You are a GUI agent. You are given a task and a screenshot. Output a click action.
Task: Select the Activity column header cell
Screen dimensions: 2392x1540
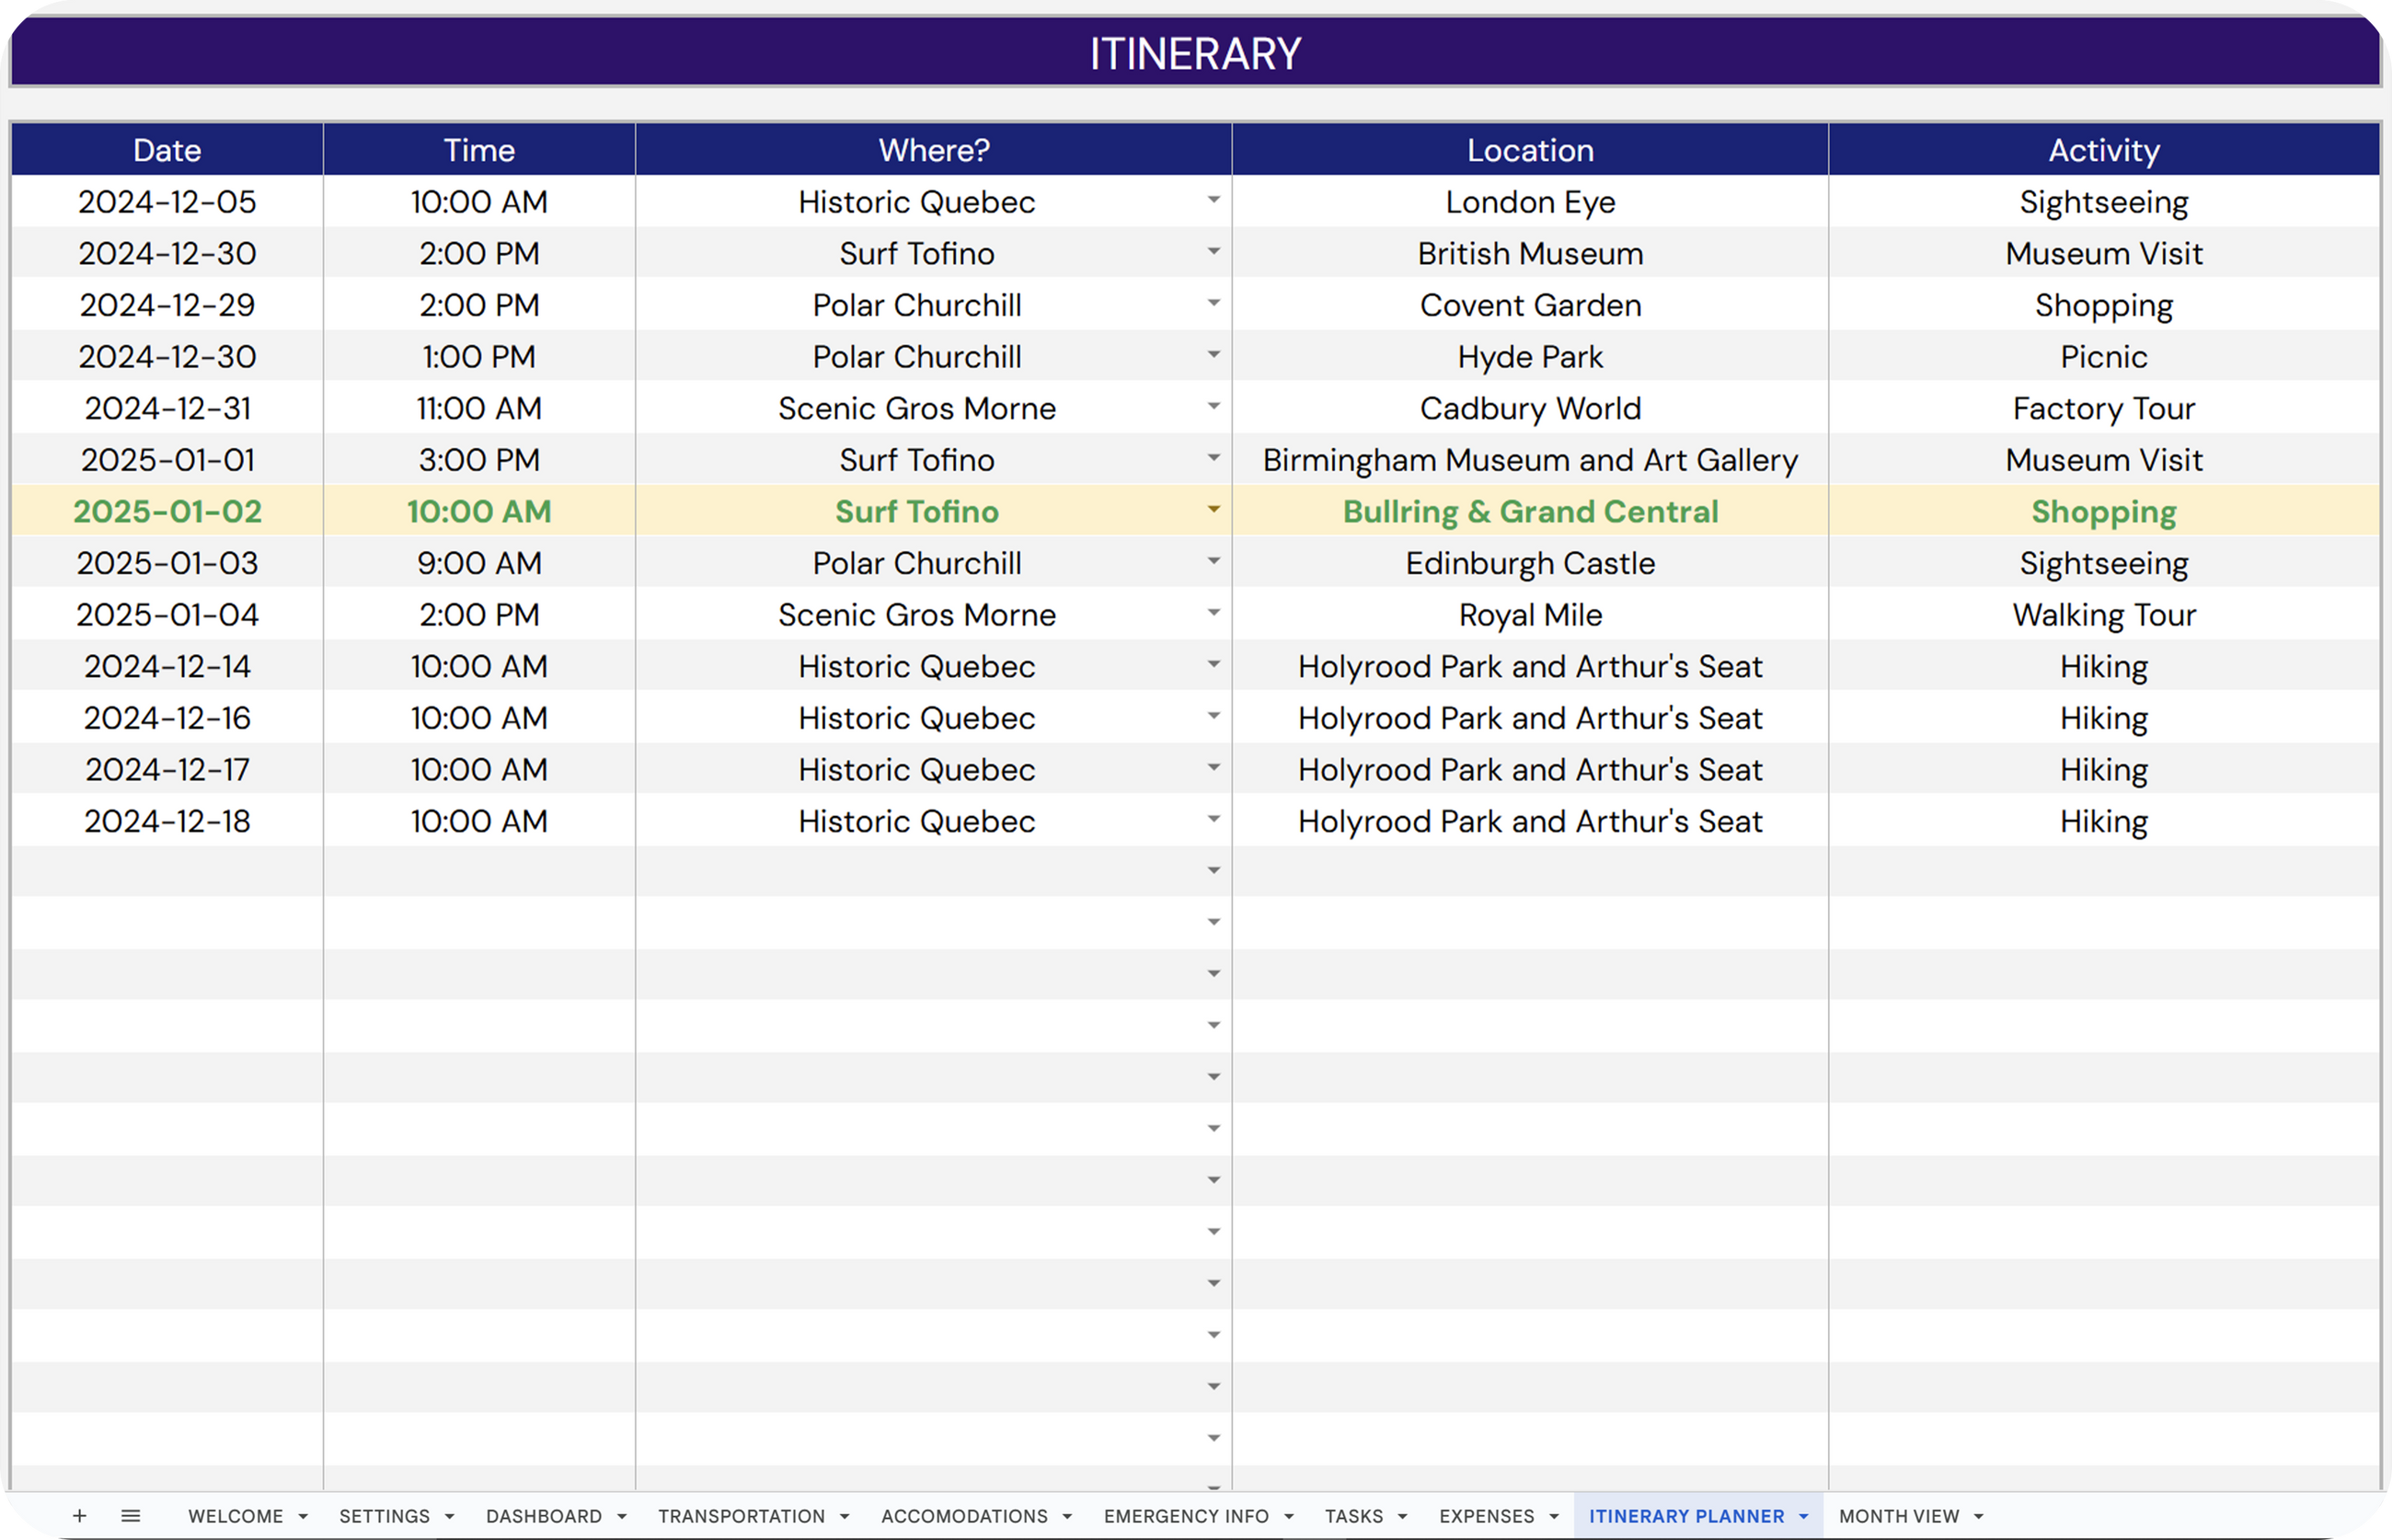coord(2103,150)
